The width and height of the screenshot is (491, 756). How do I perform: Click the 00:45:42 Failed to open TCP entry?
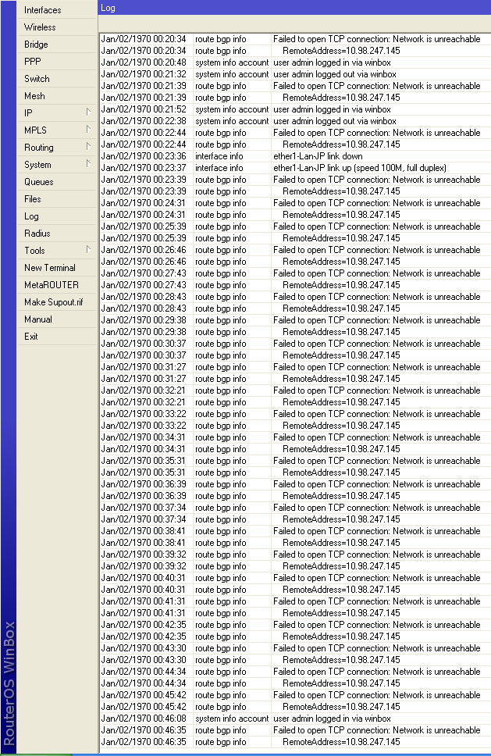pyautogui.click(x=295, y=695)
